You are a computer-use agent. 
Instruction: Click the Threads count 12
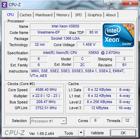[127, 120]
